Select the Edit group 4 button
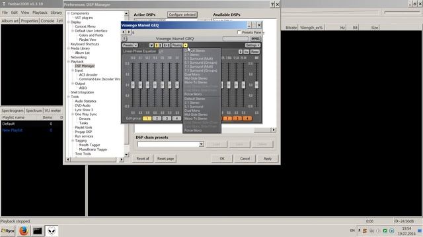Viewport: 423px width, 237px height. point(176,118)
